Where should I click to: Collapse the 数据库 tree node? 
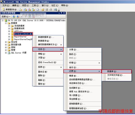[6, 23]
